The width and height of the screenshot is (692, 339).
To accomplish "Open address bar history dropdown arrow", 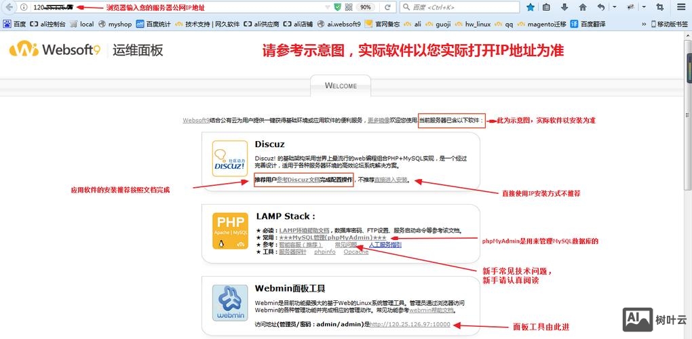I will [328, 7].
